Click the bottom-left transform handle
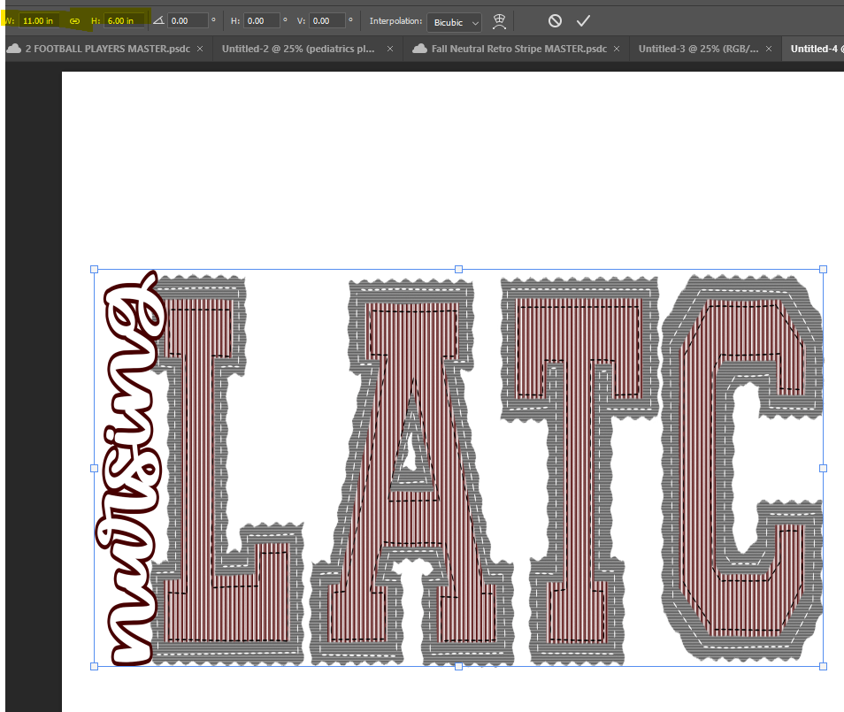Viewport: 844px width, 712px height. (94, 666)
